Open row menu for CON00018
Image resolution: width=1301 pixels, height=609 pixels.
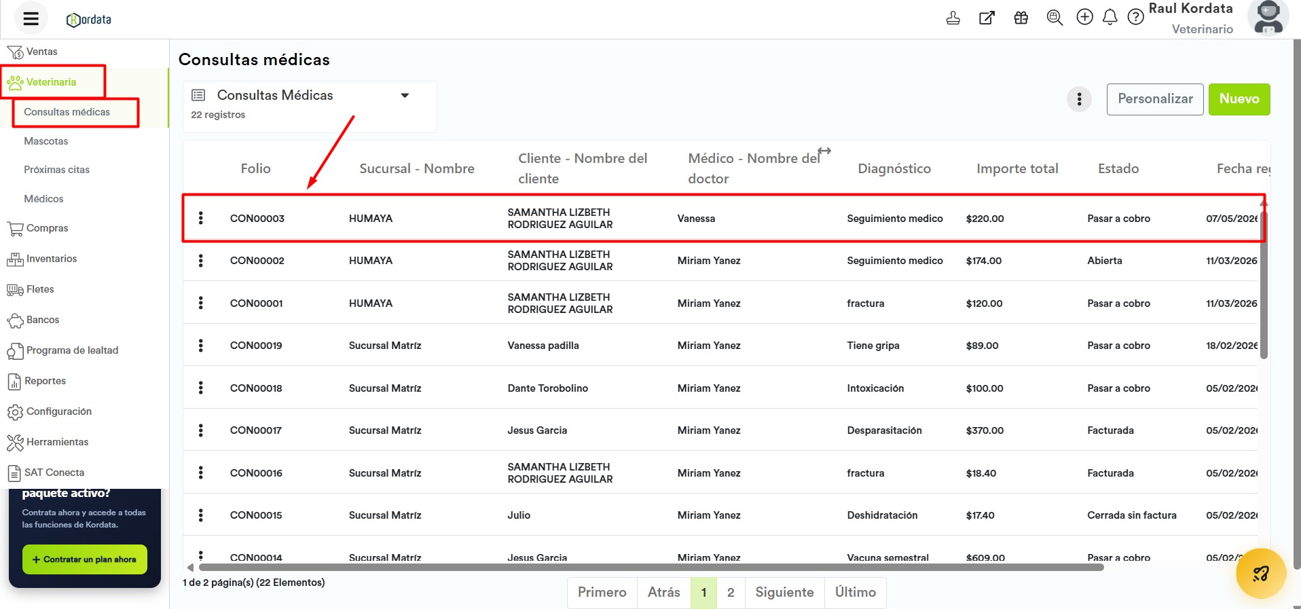(200, 388)
